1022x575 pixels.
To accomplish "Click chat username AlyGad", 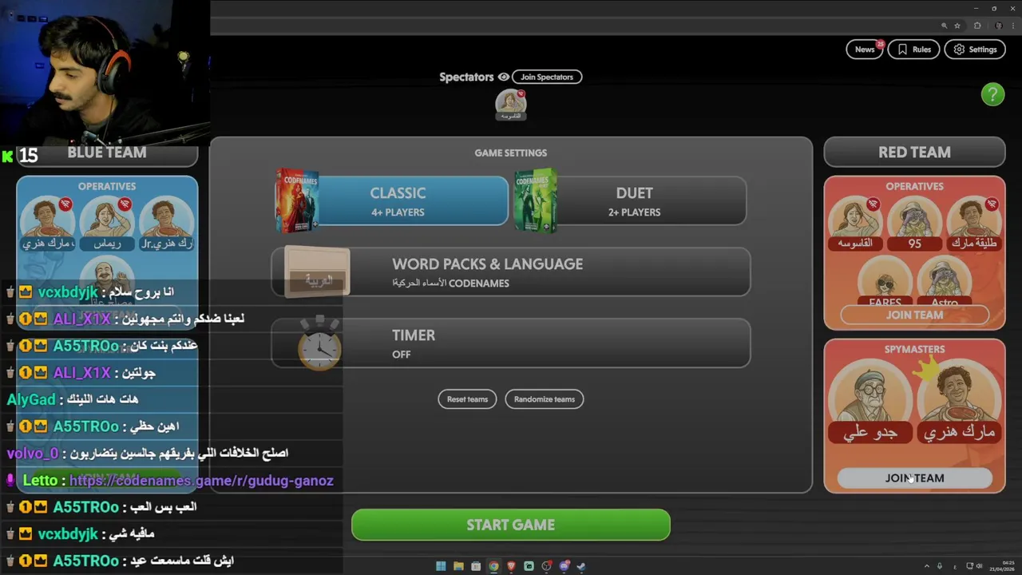I will [31, 399].
